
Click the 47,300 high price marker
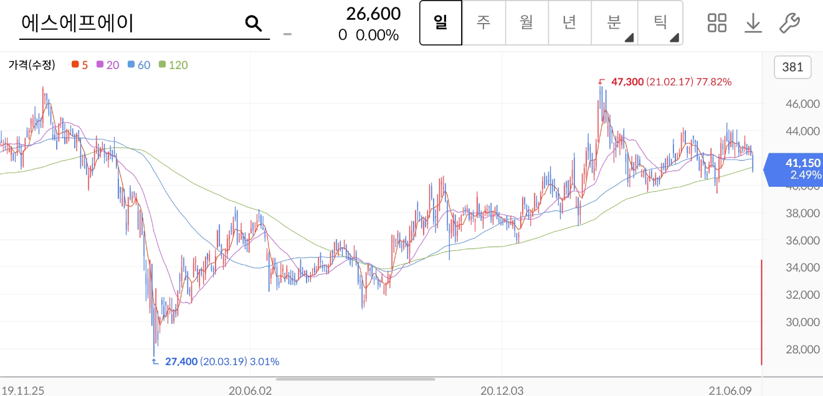pos(664,82)
